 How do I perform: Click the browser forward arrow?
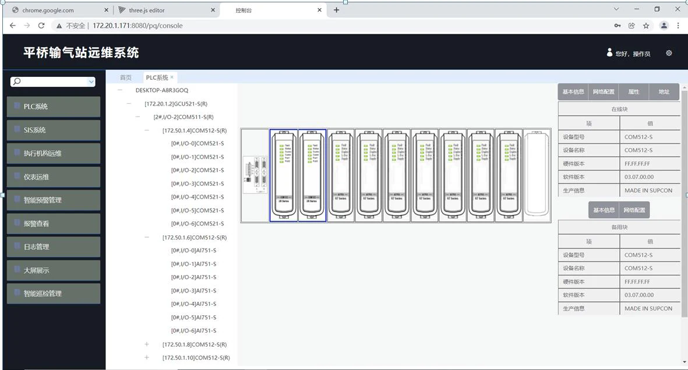27,26
